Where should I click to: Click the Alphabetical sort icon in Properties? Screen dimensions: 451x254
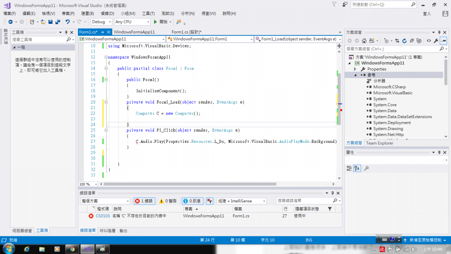357,168
